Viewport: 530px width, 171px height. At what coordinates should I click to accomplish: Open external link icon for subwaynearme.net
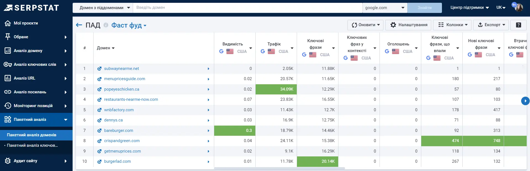(99, 69)
